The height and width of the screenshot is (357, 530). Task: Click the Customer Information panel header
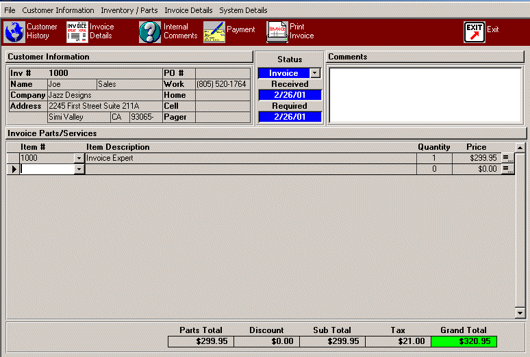129,57
